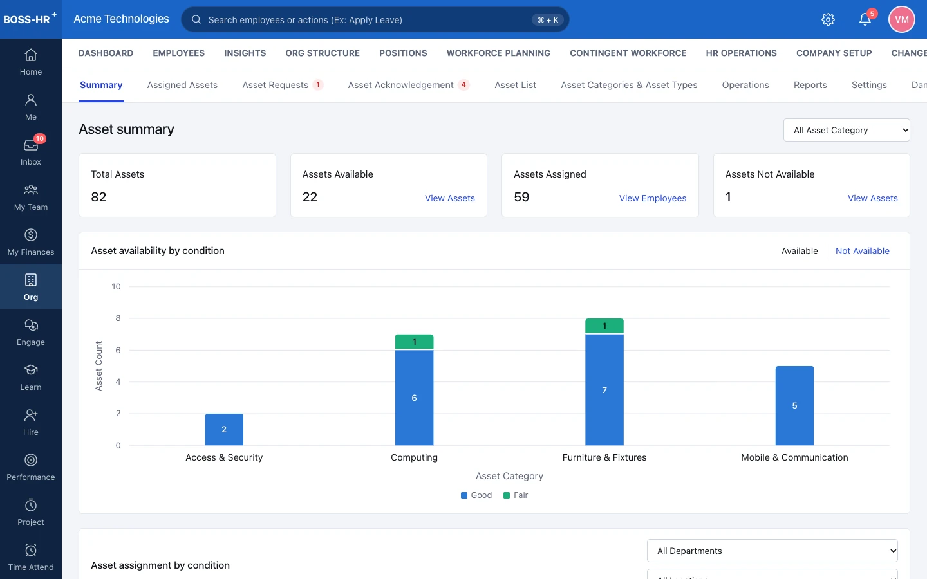This screenshot has height=579, width=927.
Task: Click the Access & Security Good bar
Action: [224, 429]
